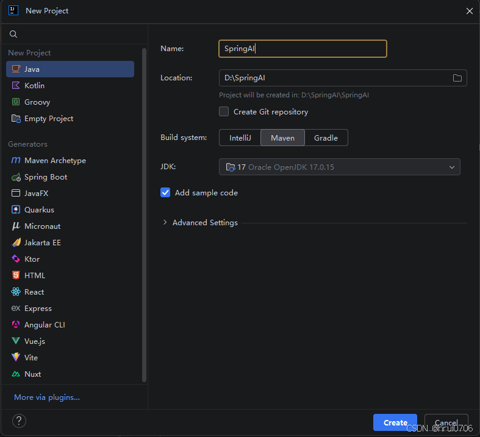Image resolution: width=480 pixels, height=437 pixels.
Task: Select Kotlin project type
Action: click(70, 85)
